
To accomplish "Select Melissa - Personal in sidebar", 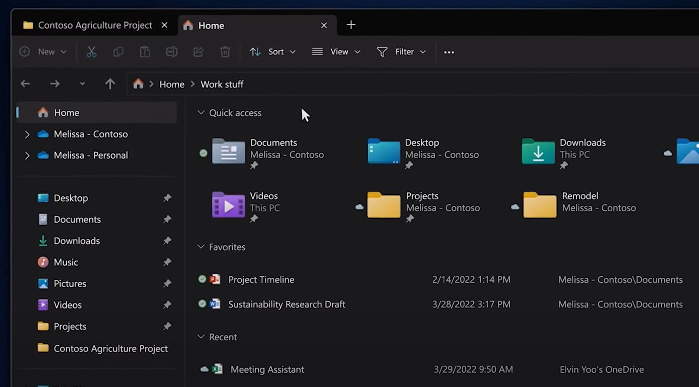I will [x=91, y=156].
